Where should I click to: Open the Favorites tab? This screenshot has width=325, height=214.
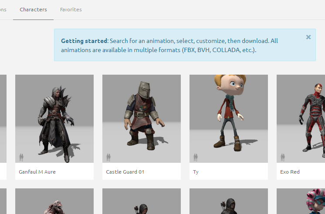coord(71,10)
